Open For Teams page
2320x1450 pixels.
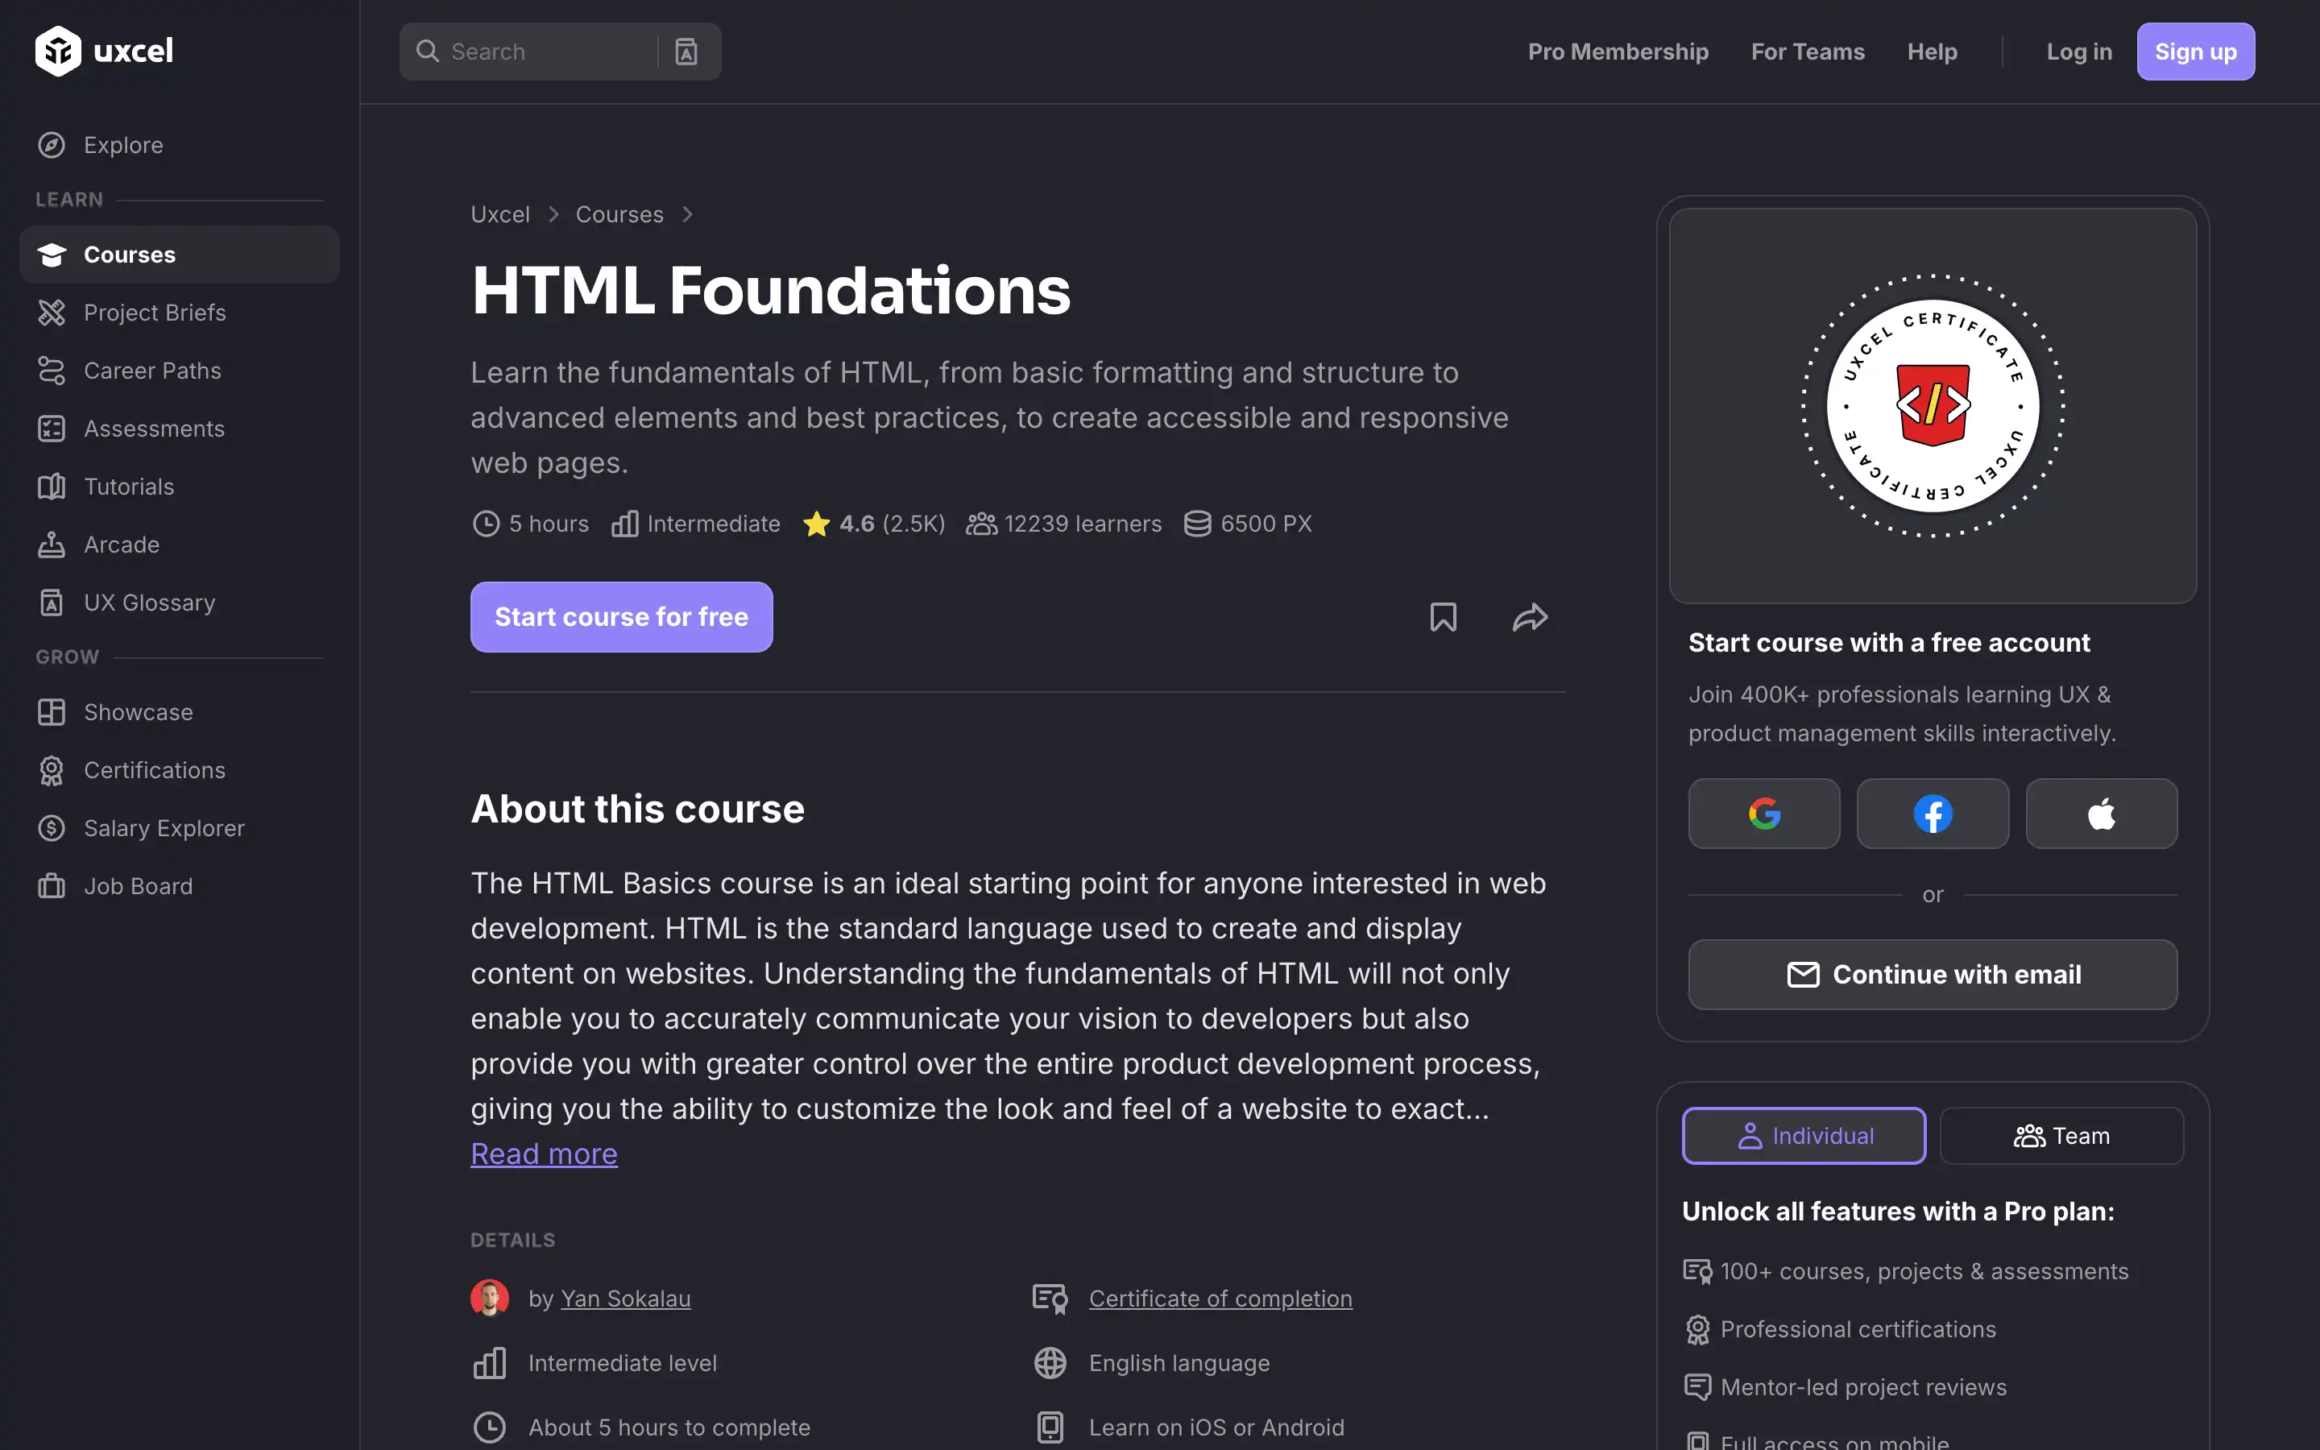[x=1807, y=52]
